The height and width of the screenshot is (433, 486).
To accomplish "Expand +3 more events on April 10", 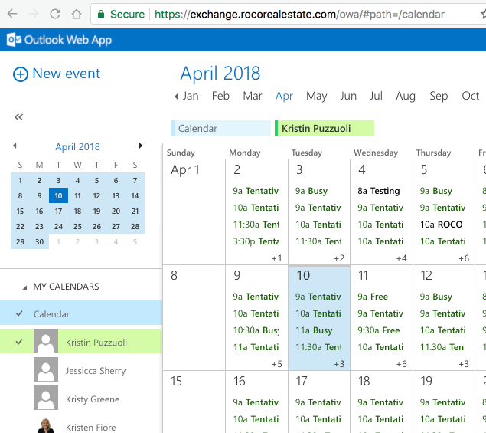I will pyautogui.click(x=339, y=364).
